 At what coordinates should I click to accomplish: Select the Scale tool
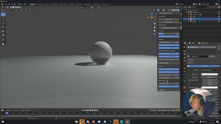click(3, 31)
